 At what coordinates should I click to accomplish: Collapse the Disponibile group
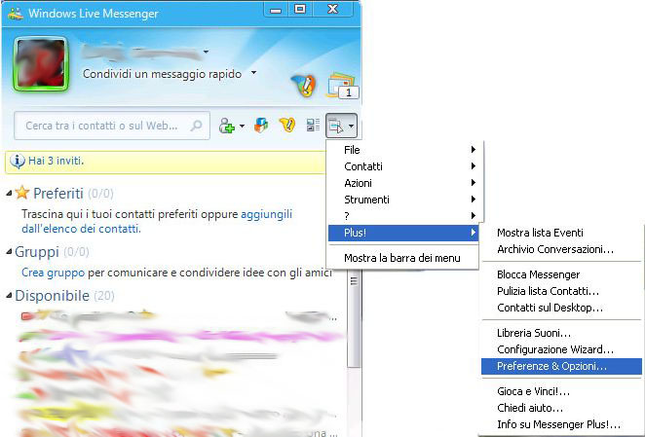click(9, 295)
